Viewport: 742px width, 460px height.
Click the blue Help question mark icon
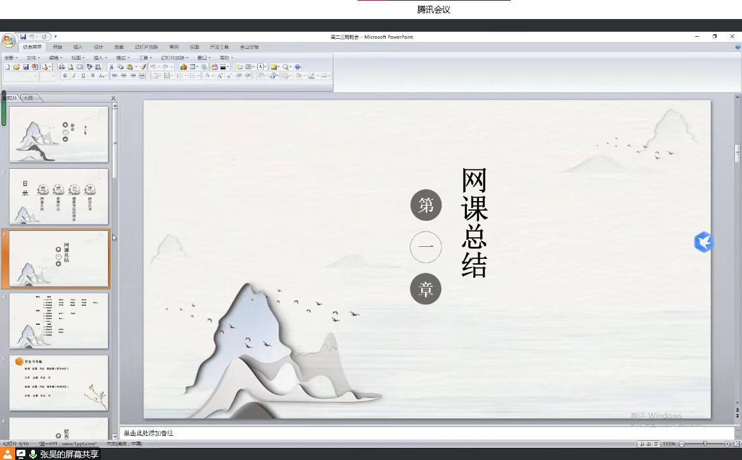[297, 67]
